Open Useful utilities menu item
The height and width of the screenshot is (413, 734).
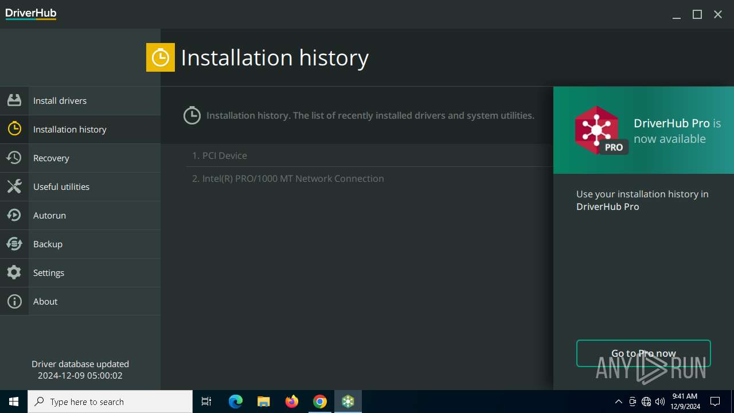(x=80, y=186)
